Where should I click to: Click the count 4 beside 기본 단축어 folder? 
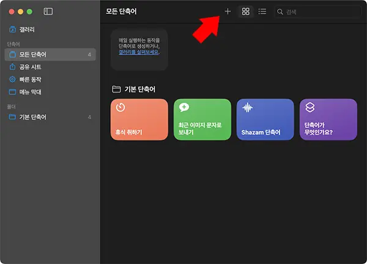pos(89,117)
